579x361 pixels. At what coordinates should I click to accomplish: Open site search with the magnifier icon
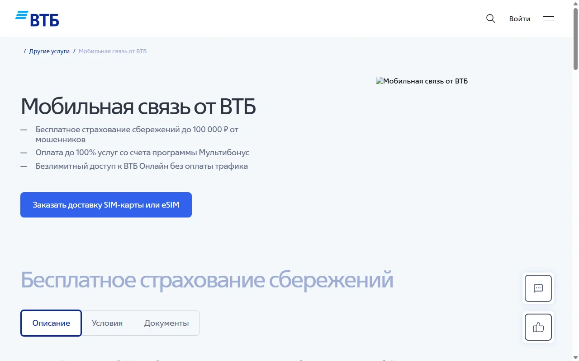coord(491,19)
